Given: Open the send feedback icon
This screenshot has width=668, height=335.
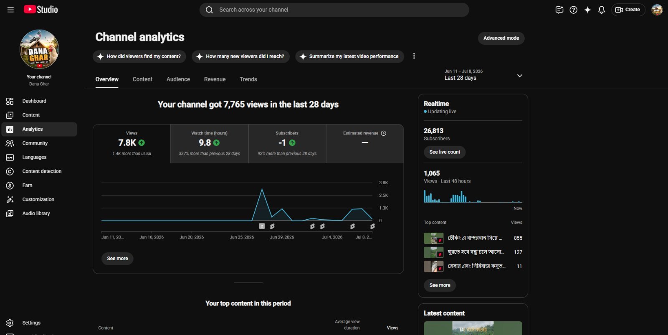Looking at the screenshot, I should [559, 10].
